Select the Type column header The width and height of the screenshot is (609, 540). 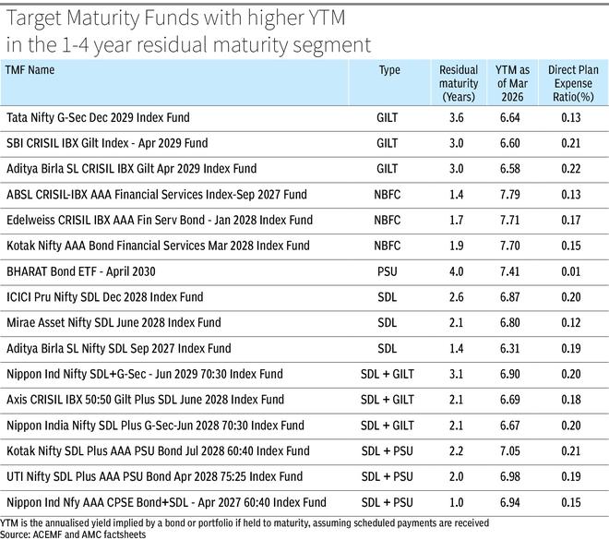tap(388, 69)
